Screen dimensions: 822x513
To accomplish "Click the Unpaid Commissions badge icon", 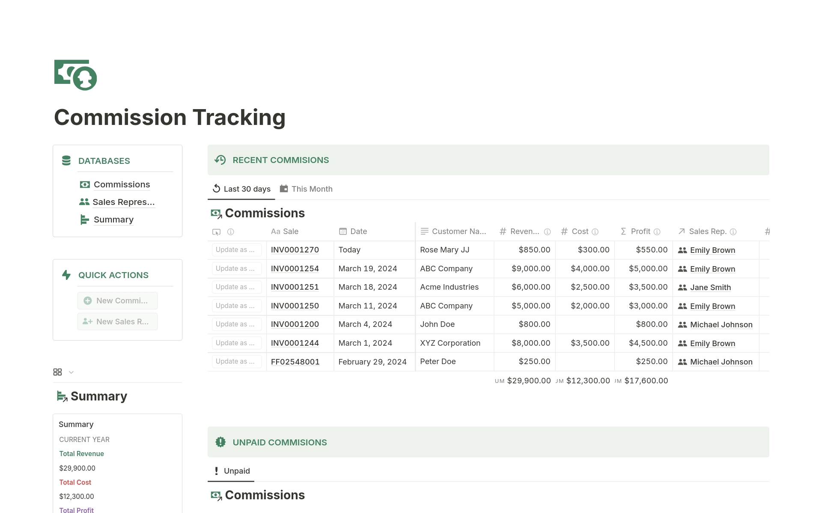I will click(x=220, y=442).
